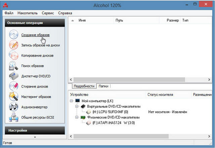This screenshot has width=215, height=148.
Task: Switch to the Папки tab
Action: [103, 86]
